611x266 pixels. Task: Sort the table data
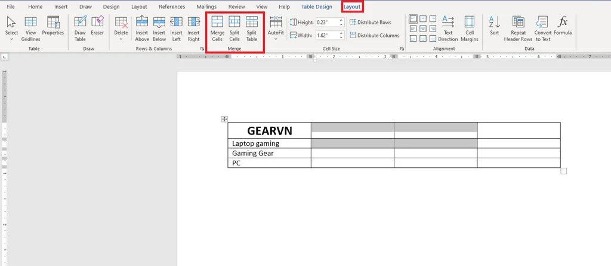pyautogui.click(x=495, y=26)
